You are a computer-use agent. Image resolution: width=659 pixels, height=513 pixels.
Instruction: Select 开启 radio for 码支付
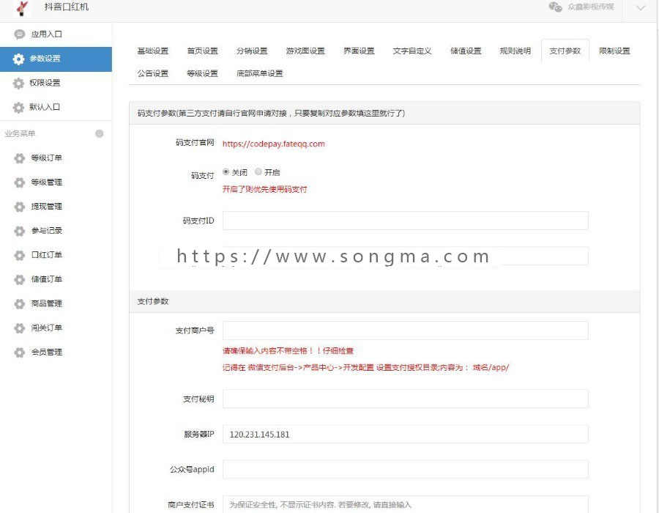point(258,171)
